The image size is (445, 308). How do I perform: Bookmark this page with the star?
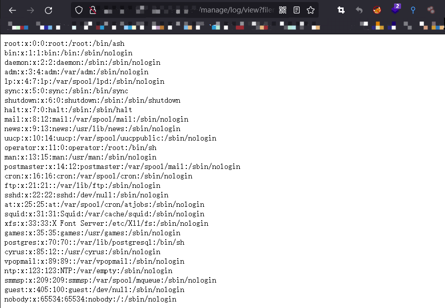311,9
